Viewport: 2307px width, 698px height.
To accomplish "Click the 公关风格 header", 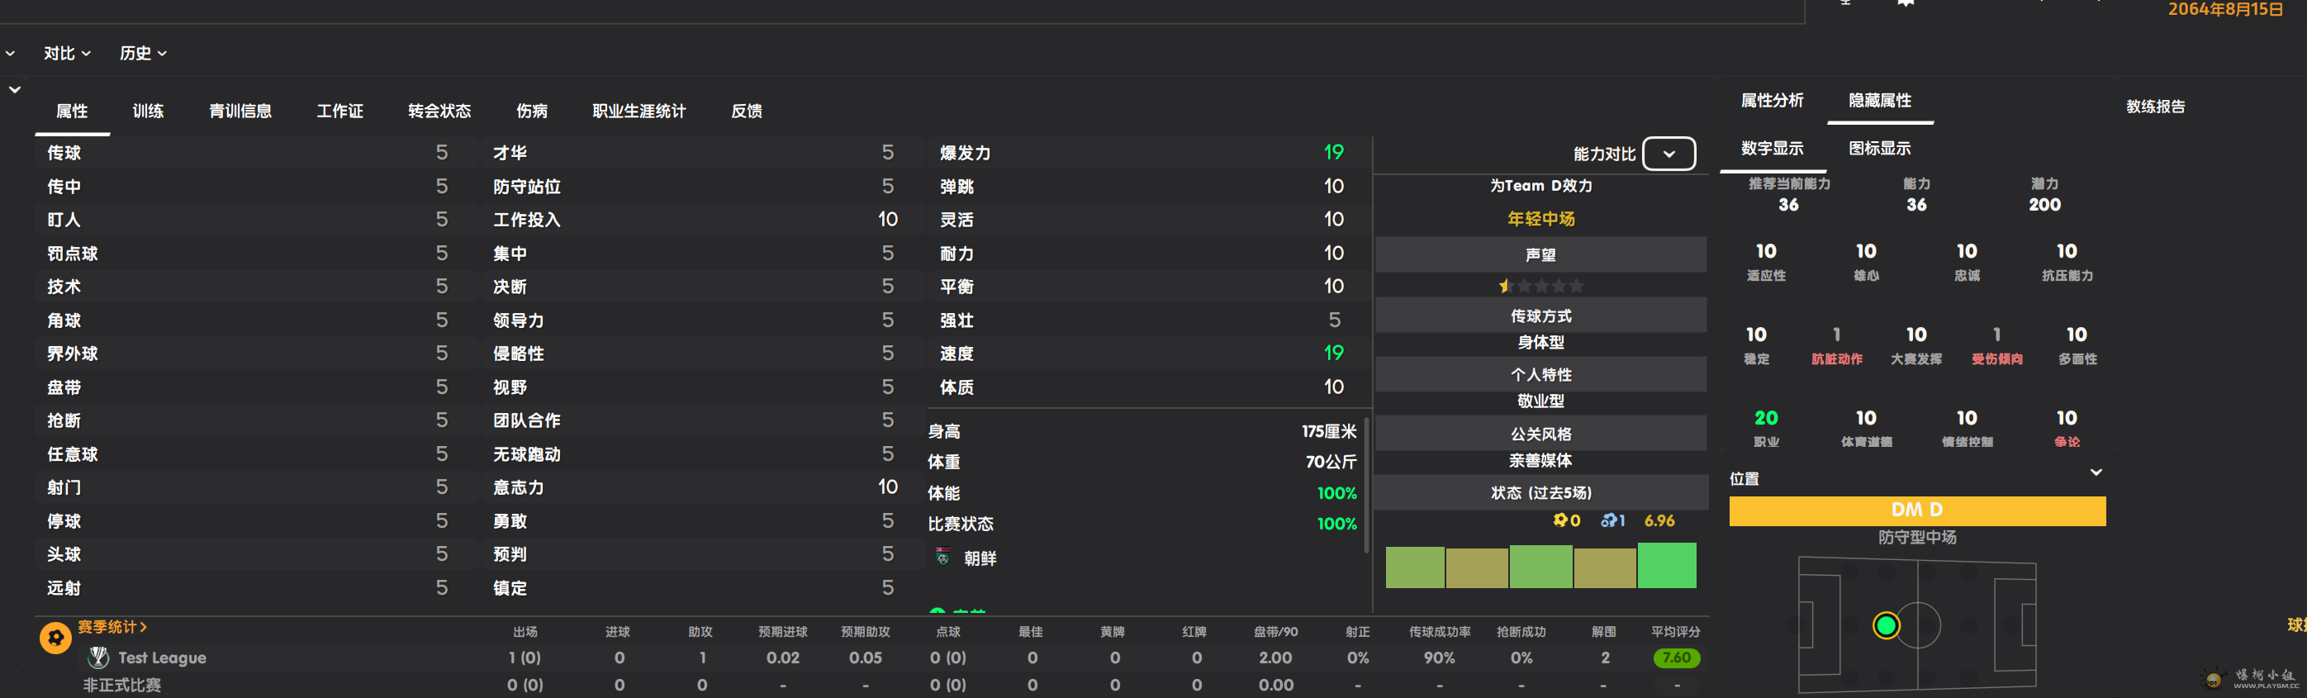I will (1540, 434).
